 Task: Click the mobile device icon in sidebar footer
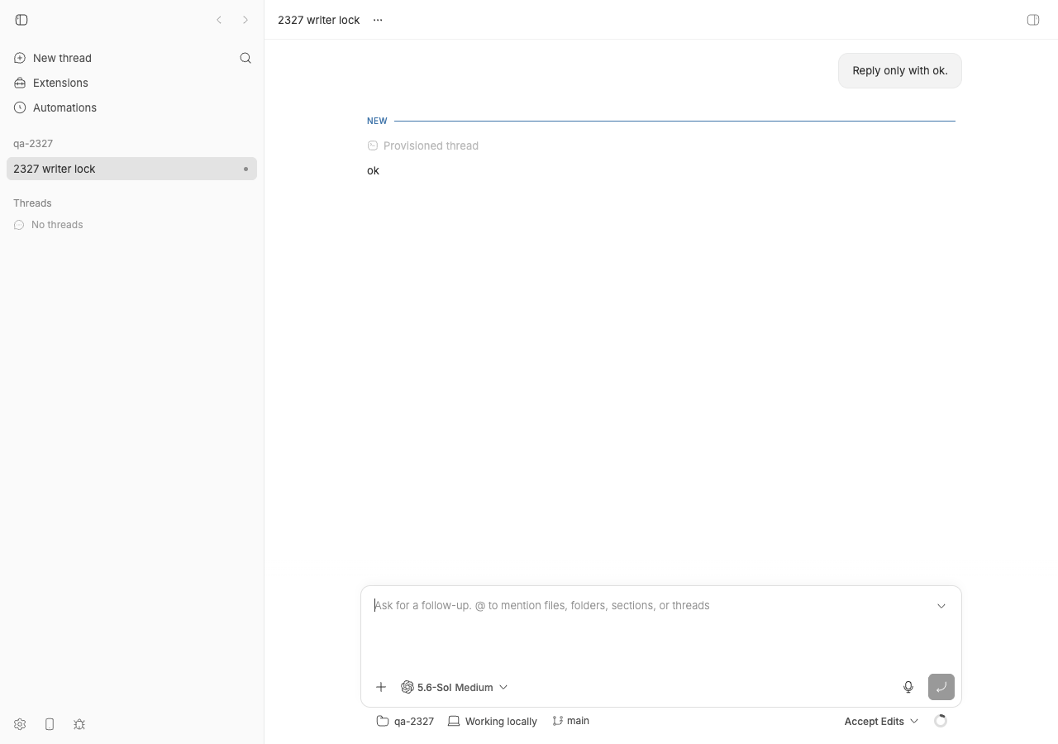[50, 724]
